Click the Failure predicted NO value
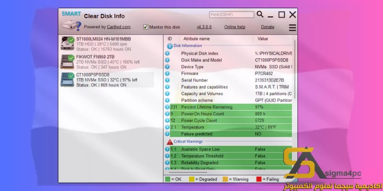The image size is (383, 191). pyautogui.click(x=258, y=134)
